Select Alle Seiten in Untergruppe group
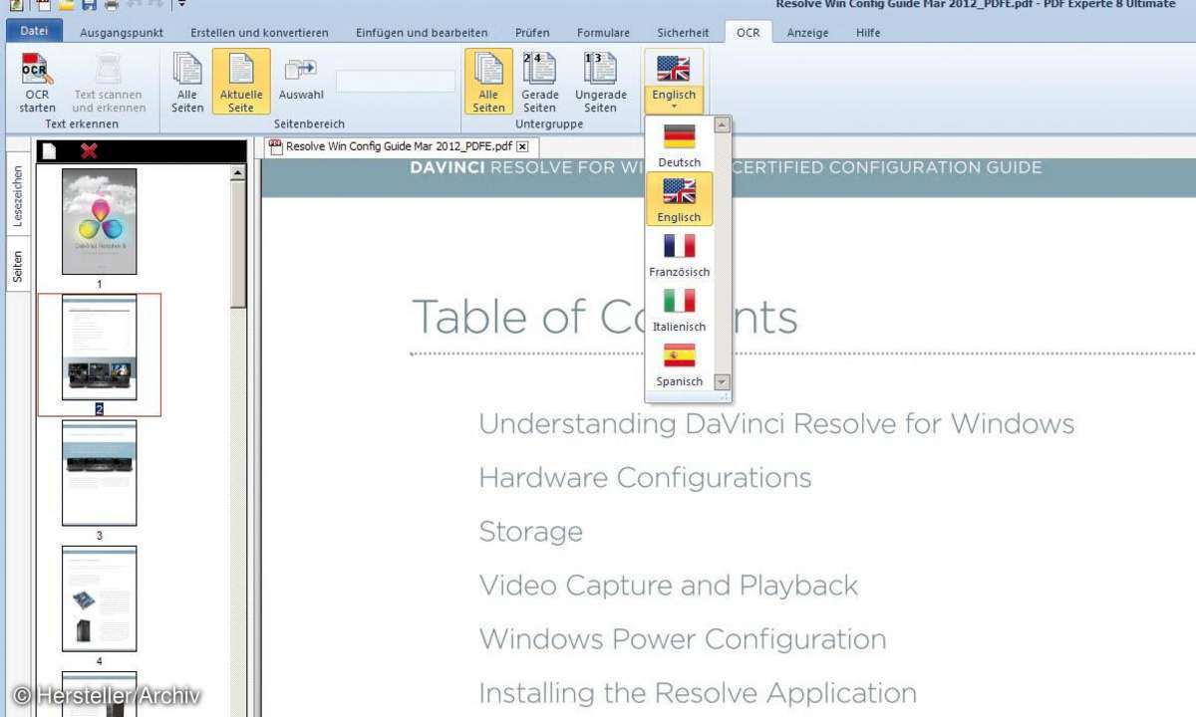The height and width of the screenshot is (717, 1196). tap(488, 83)
